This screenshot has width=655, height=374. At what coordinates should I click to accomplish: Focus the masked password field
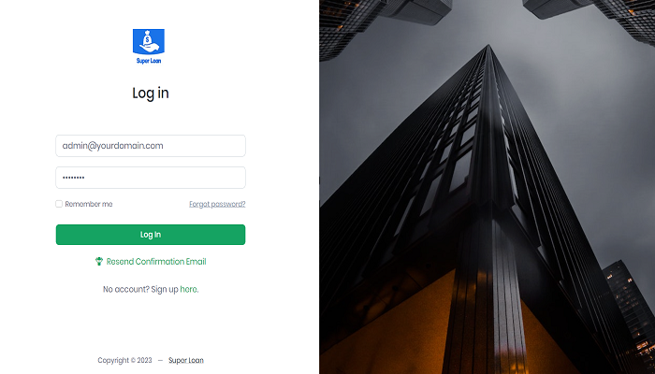pos(151,178)
